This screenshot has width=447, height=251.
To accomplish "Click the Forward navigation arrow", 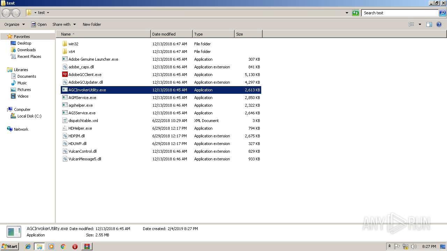I will click(x=16, y=13).
